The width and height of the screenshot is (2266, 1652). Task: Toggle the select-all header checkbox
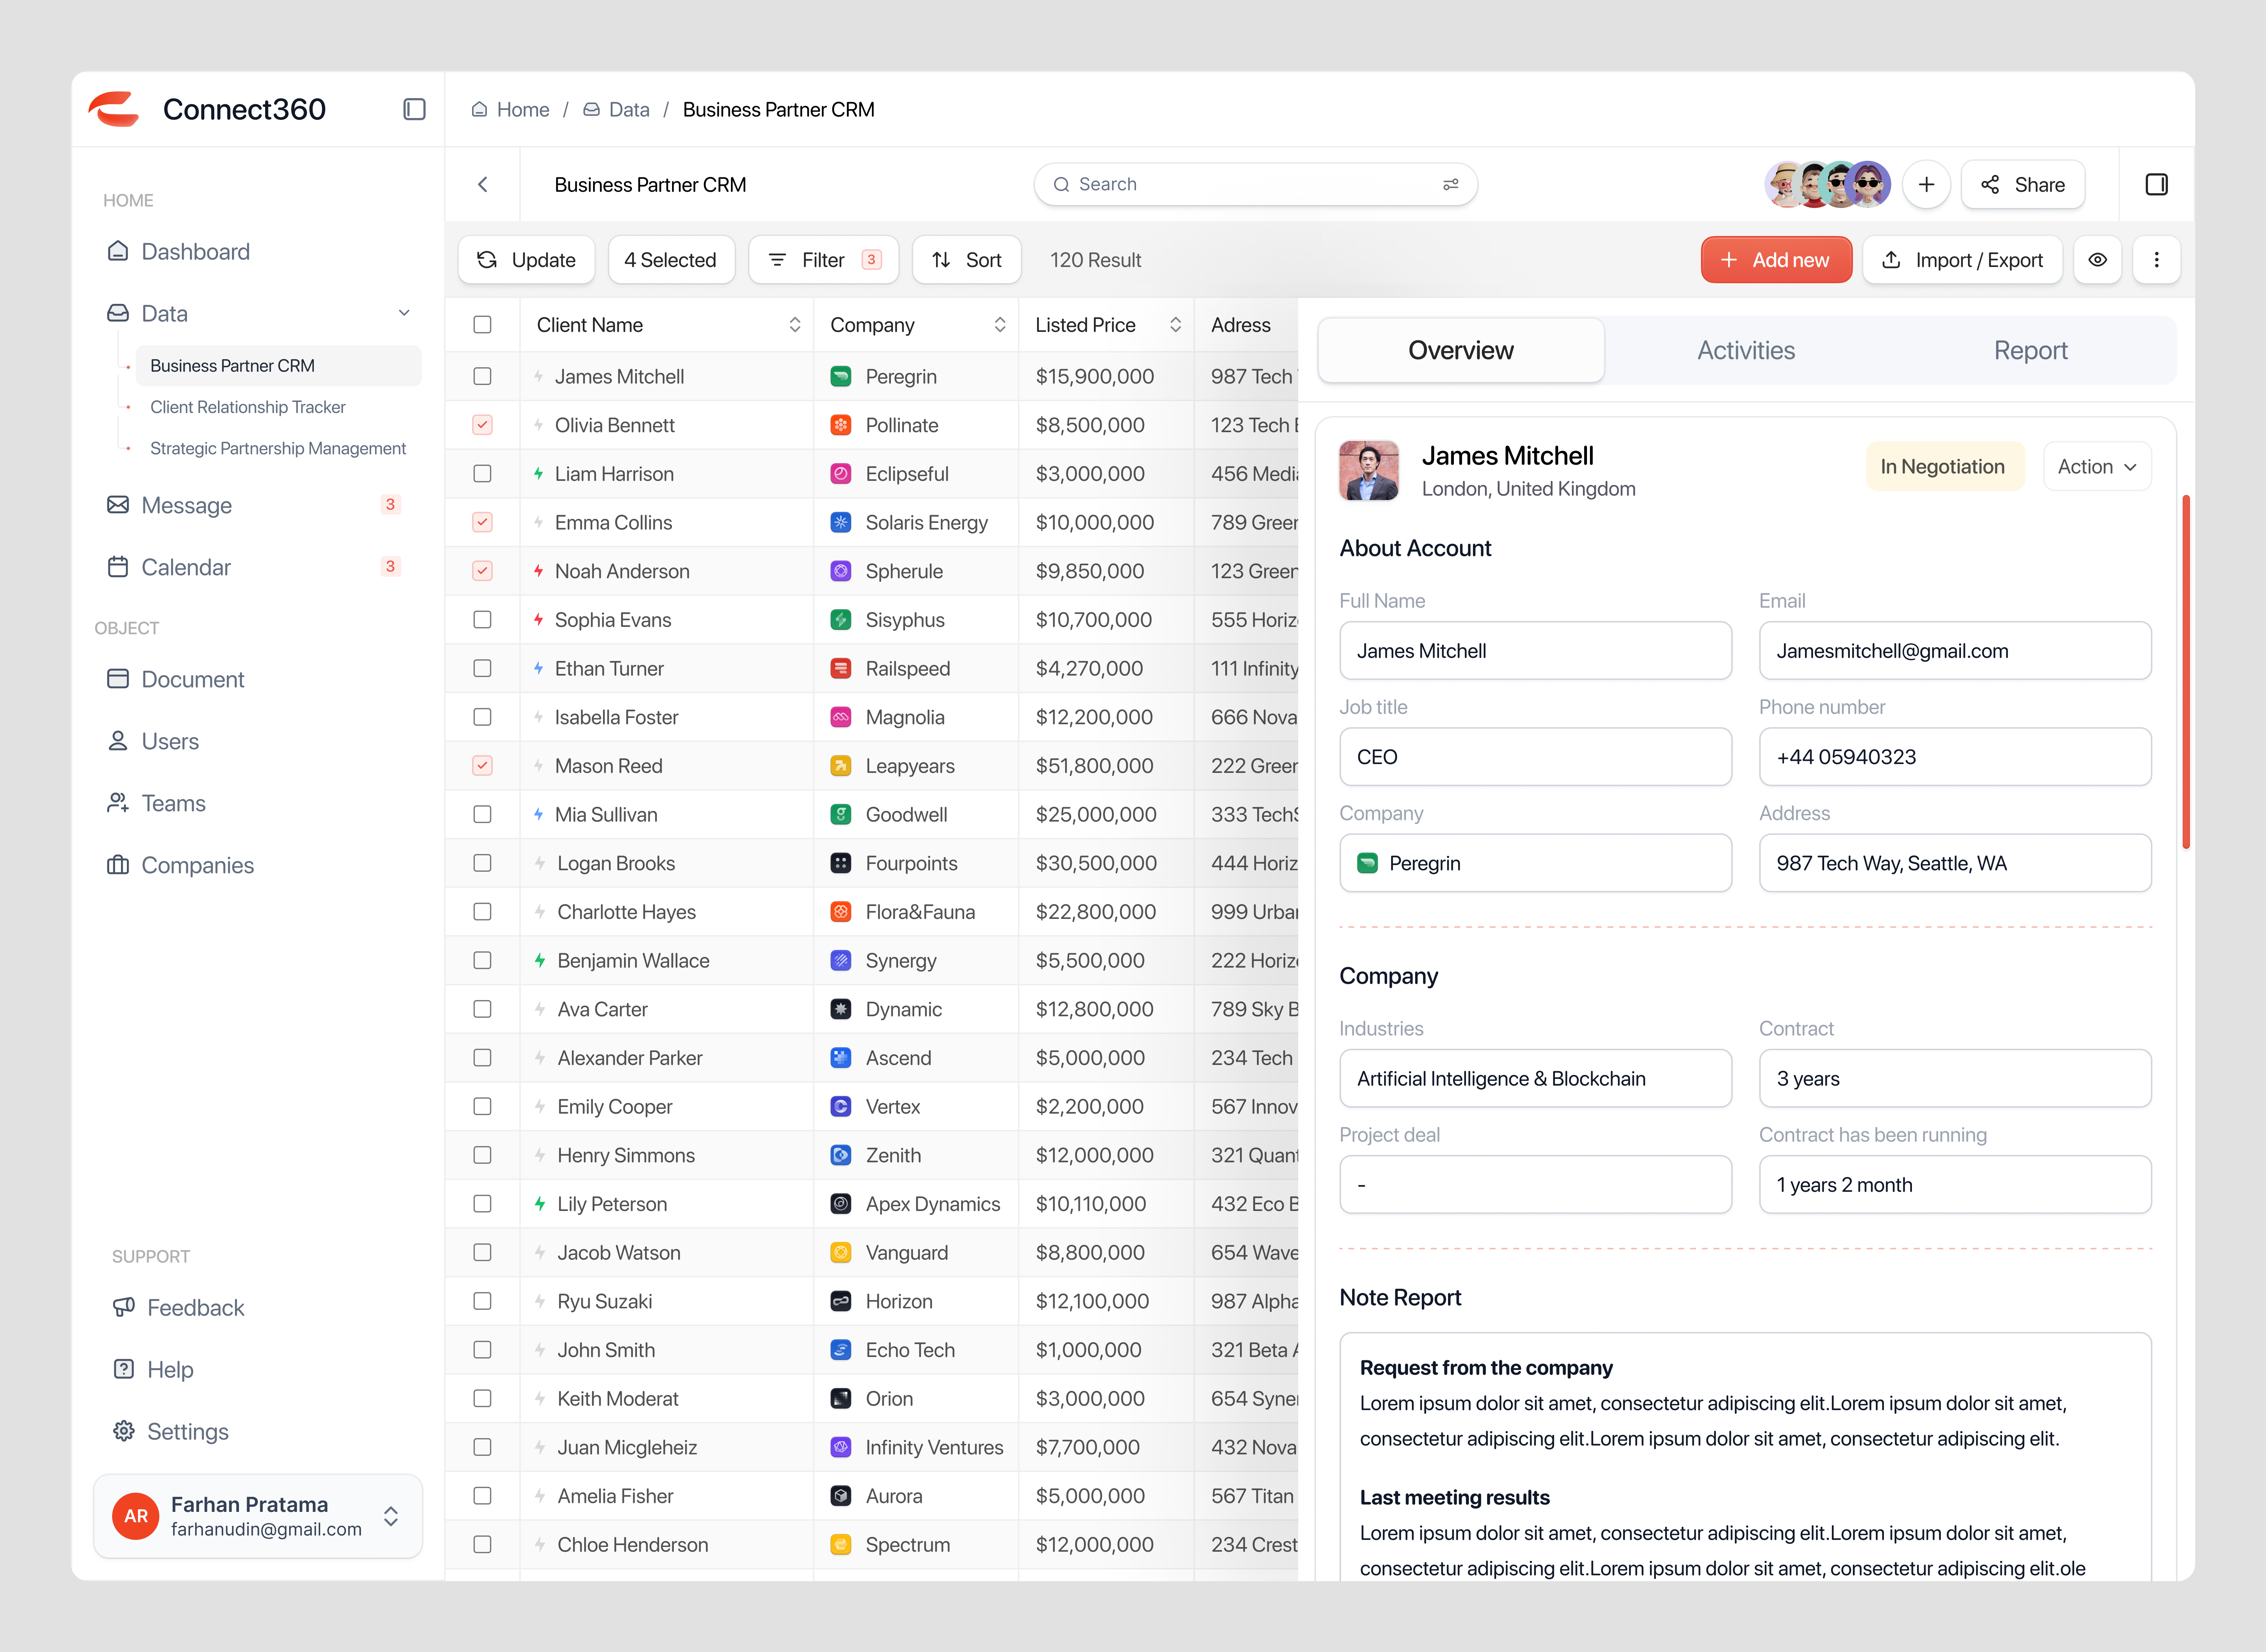click(x=482, y=325)
